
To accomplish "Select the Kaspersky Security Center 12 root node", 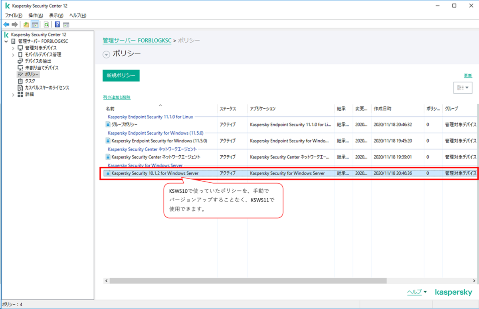I will (x=38, y=35).
